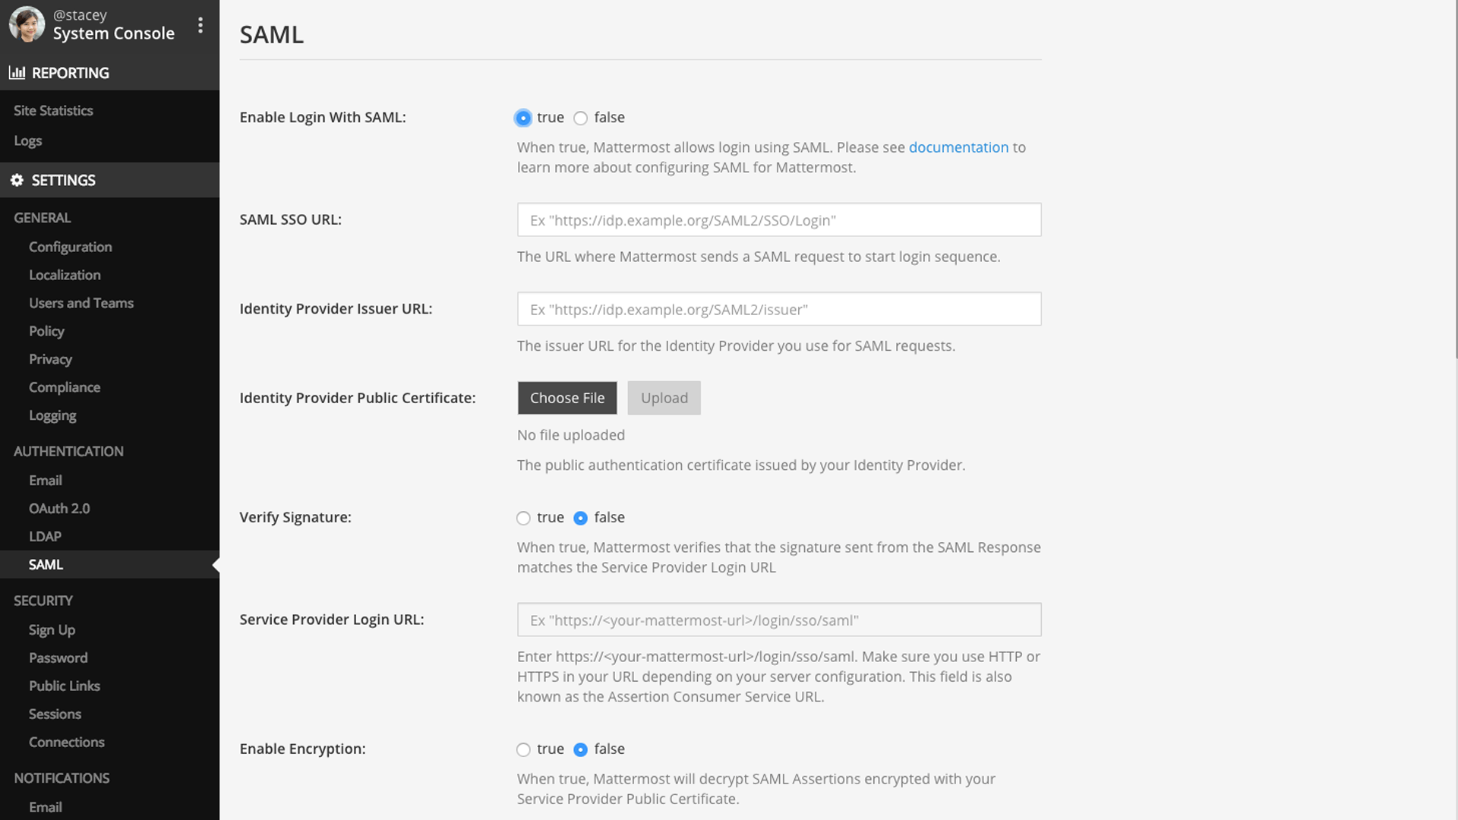Focus the SAML SSO URL field
Image resolution: width=1458 pixels, height=820 pixels.
click(779, 220)
